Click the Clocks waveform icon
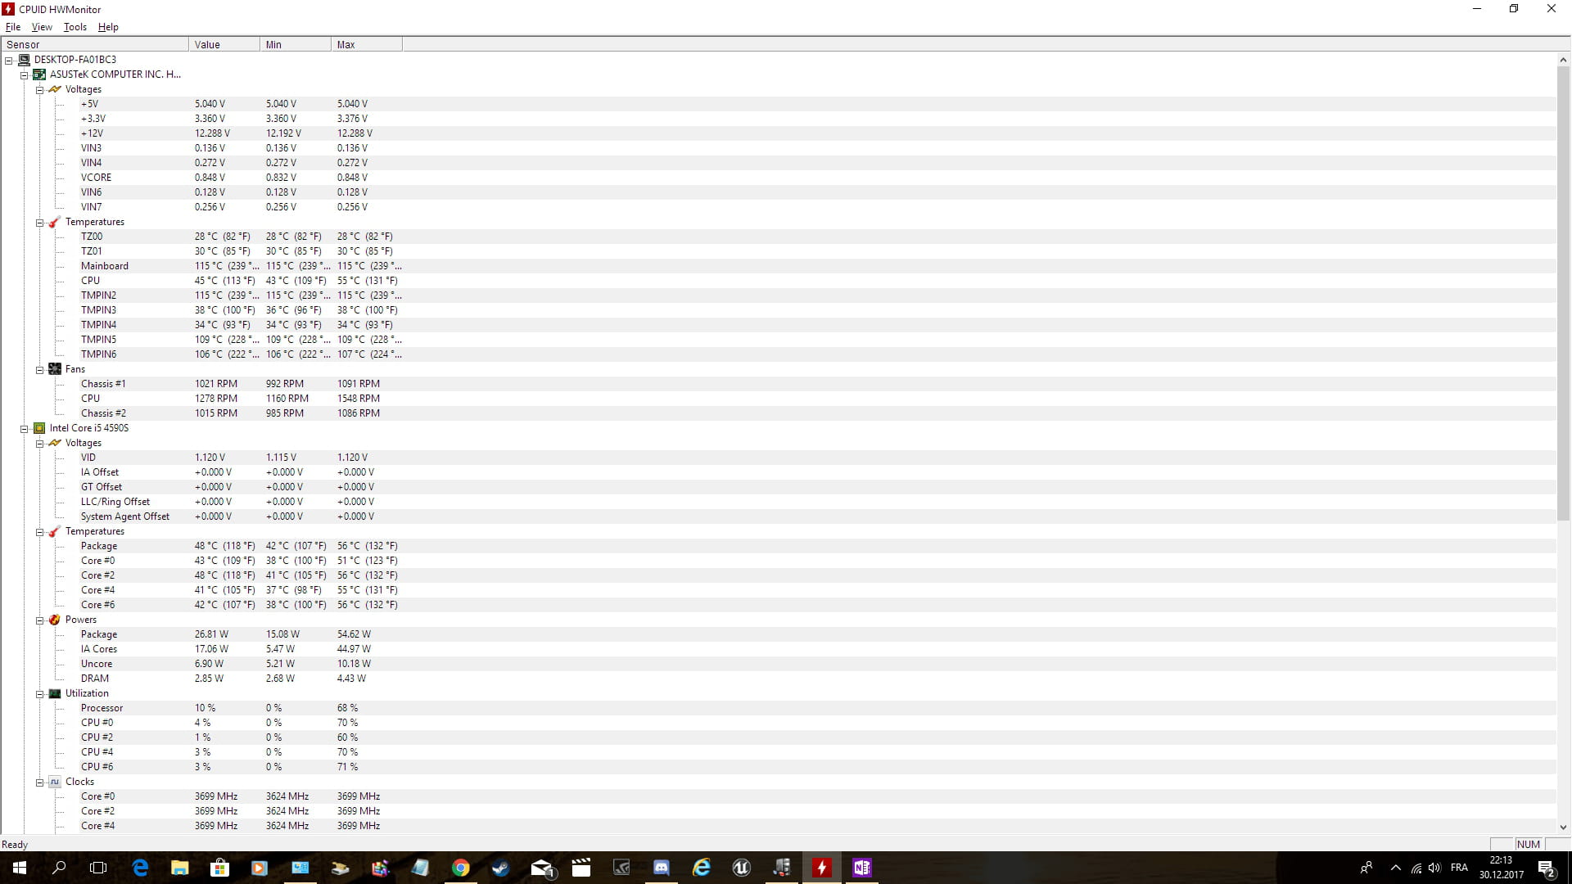The image size is (1572, 884). pos(55,782)
